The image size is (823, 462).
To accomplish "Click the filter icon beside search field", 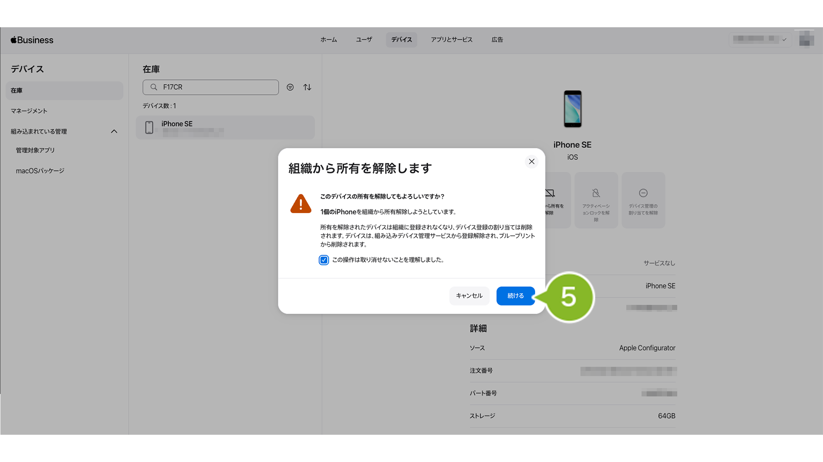I will click(x=290, y=87).
